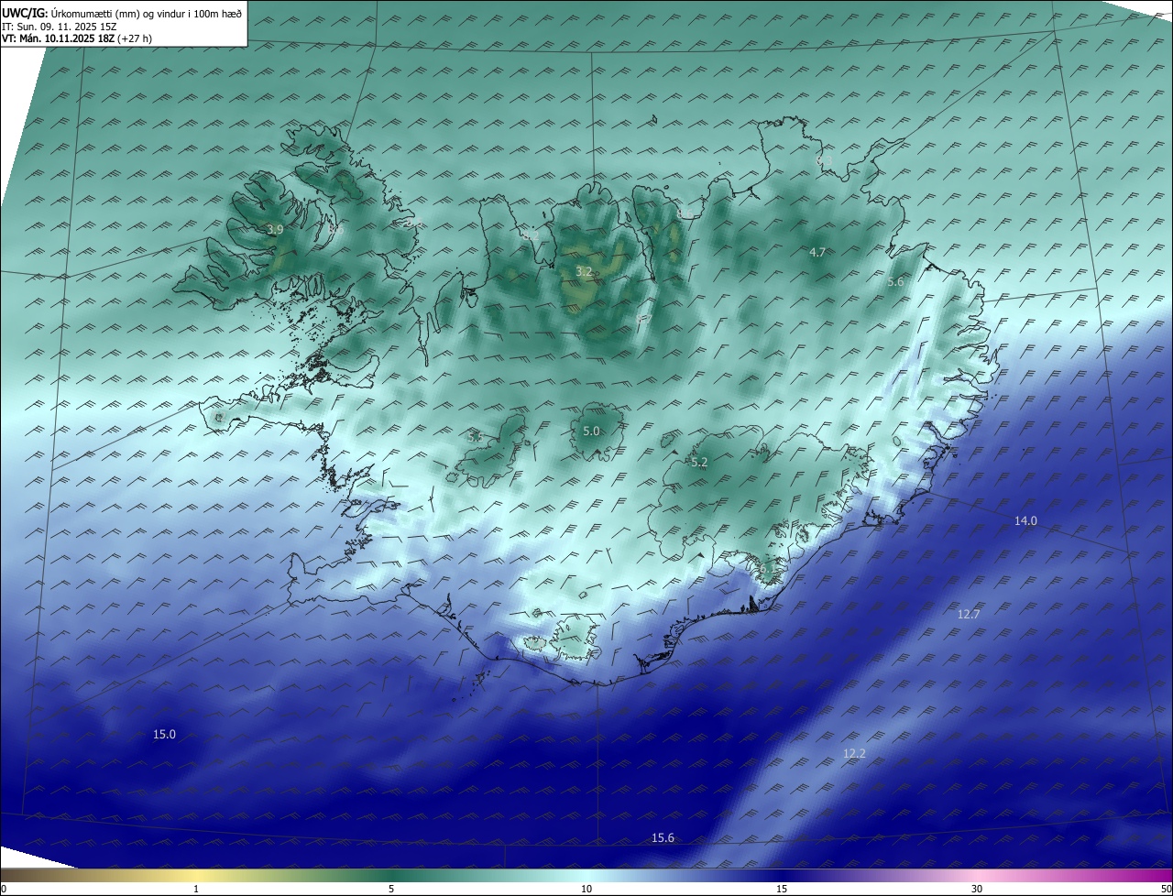Click the 50 tick on the colour scale
The height and width of the screenshot is (896, 1173).
point(1166,889)
